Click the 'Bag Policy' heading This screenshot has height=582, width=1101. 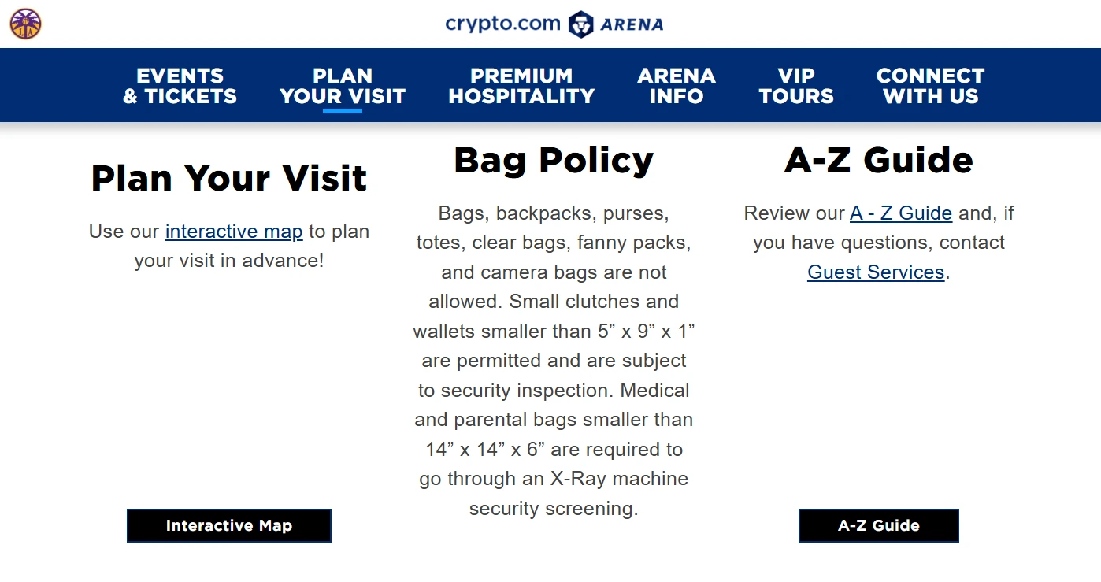[x=554, y=160]
